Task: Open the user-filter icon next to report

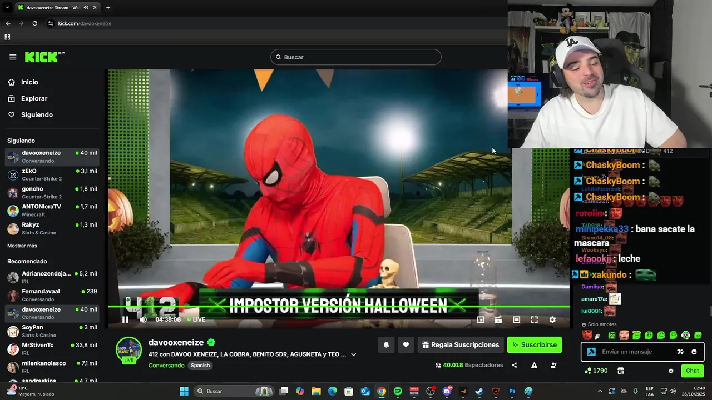Action: (553, 365)
